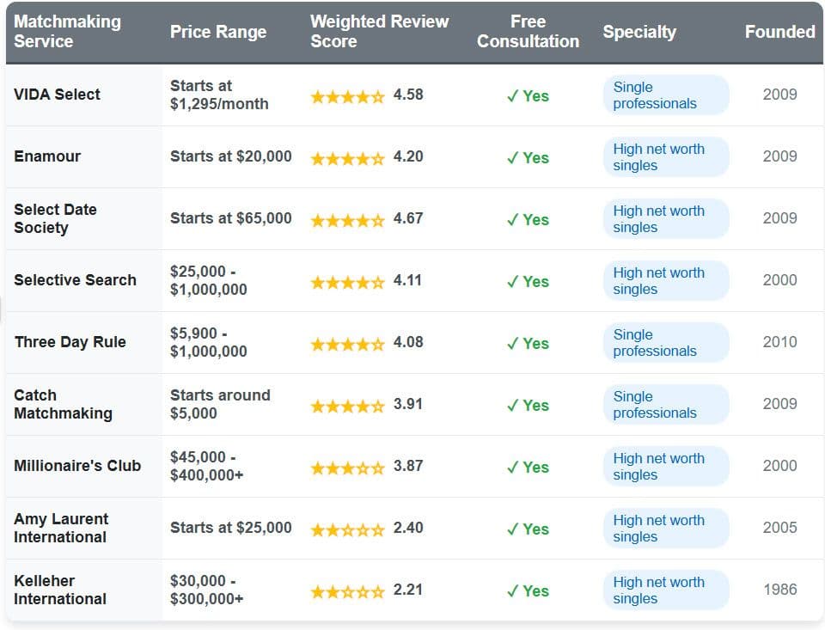Click Kelleher International's star rating
This screenshot has height=630, width=825.
(347, 591)
